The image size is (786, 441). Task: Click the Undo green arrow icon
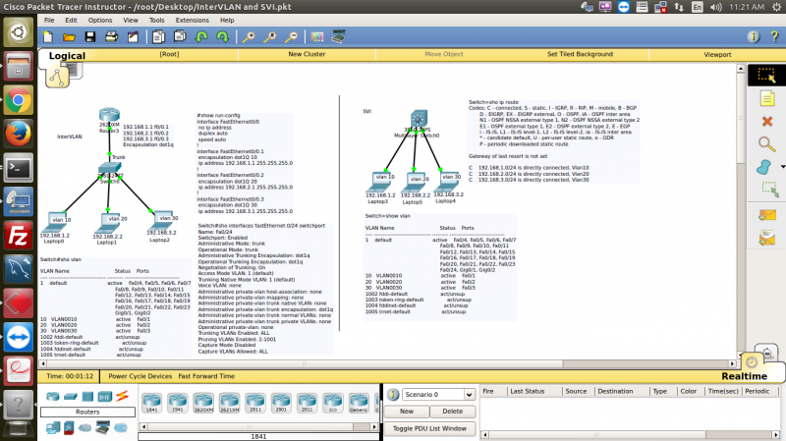click(201, 36)
